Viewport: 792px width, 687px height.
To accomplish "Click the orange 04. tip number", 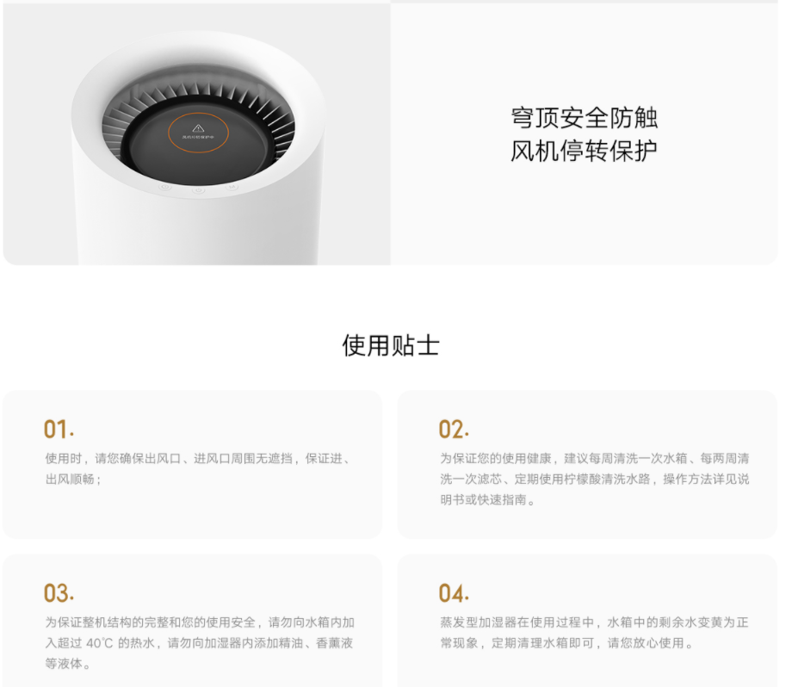I will [454, 593].
